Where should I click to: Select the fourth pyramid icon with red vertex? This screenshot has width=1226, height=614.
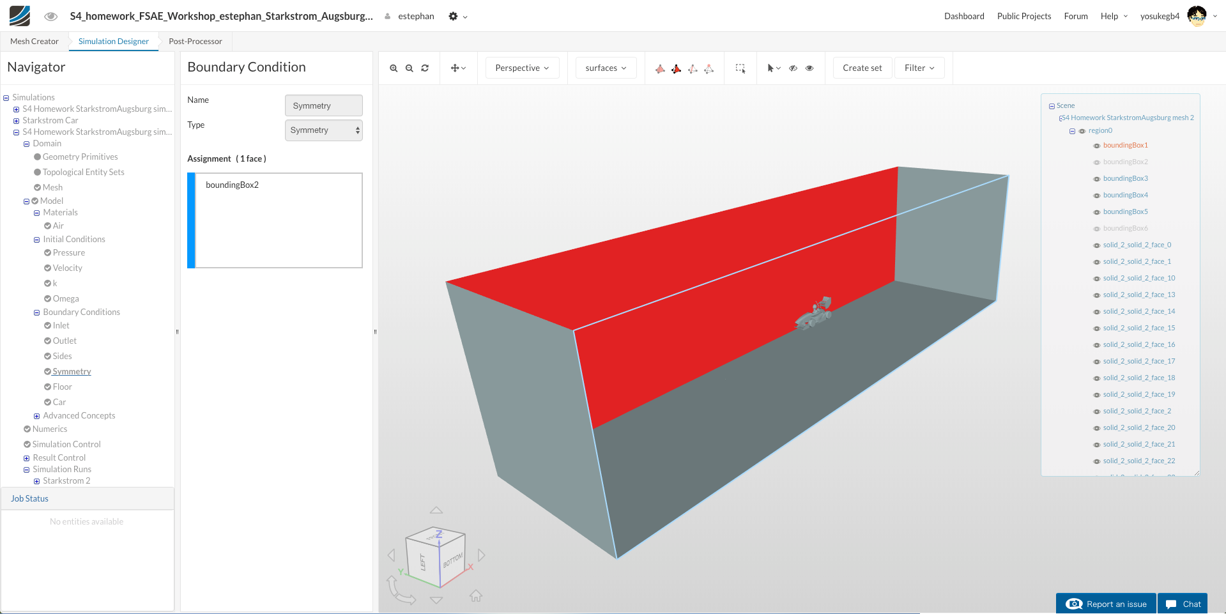coord(709,68)
